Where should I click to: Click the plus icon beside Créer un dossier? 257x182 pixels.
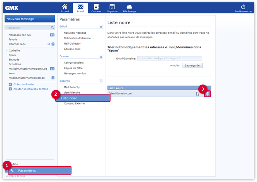click(x=10, y=84)
